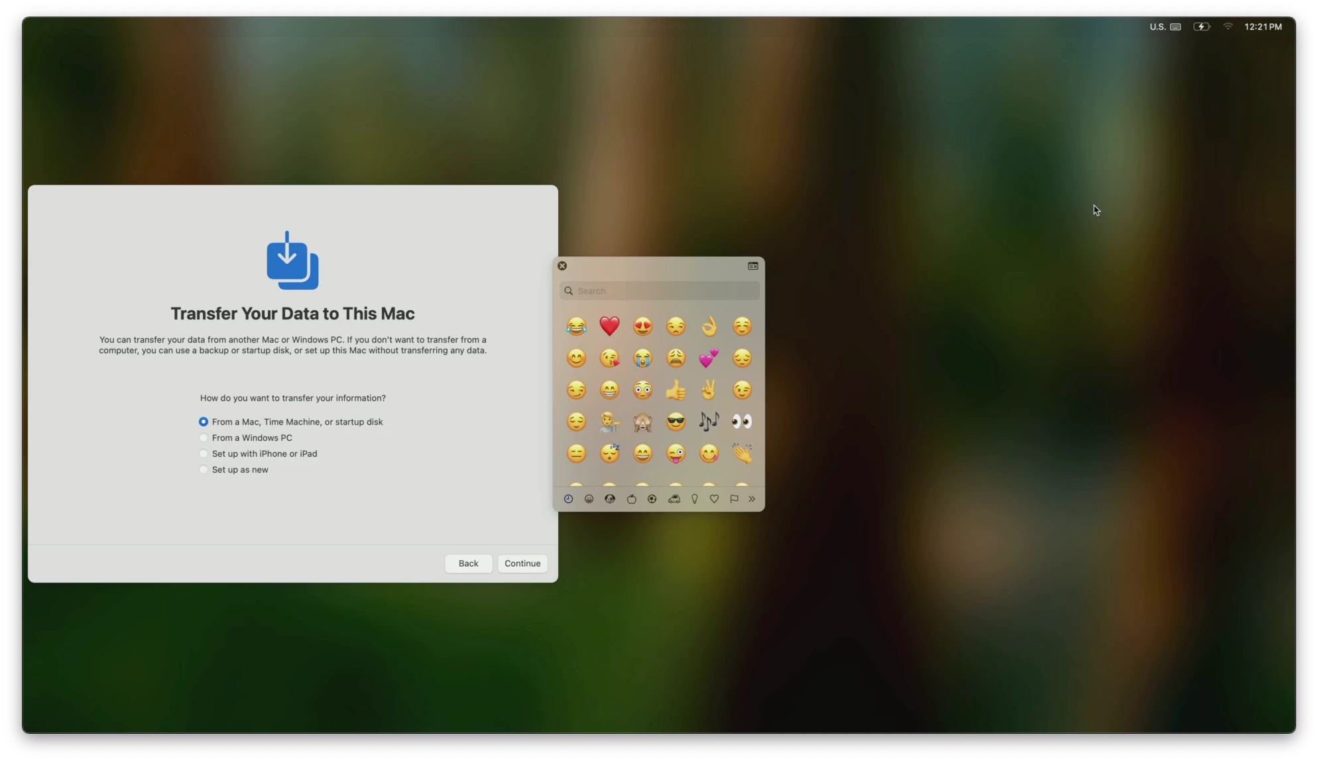The image size is (1318, 761).
Task: Open the Animals & Nature category tab
Action: pyautogui.click(x=610, y=499)
